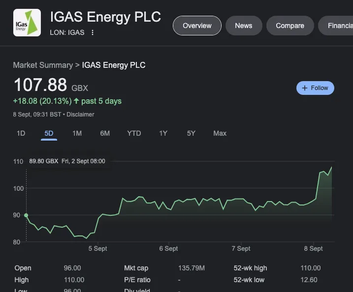Click the 110 y-axis label

coord(18,162)
